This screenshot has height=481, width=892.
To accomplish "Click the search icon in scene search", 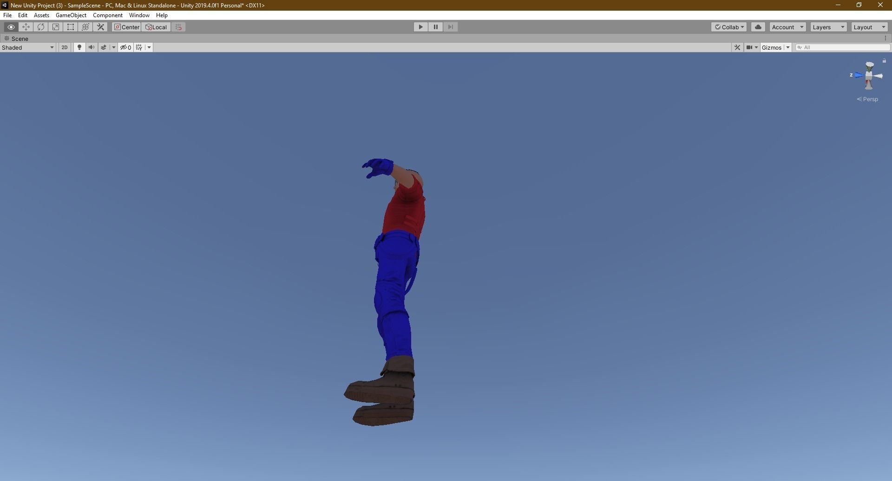I will (x=800, y=47).
